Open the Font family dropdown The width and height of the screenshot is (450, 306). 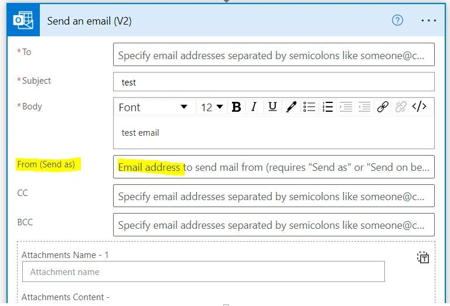coord(155,107)
